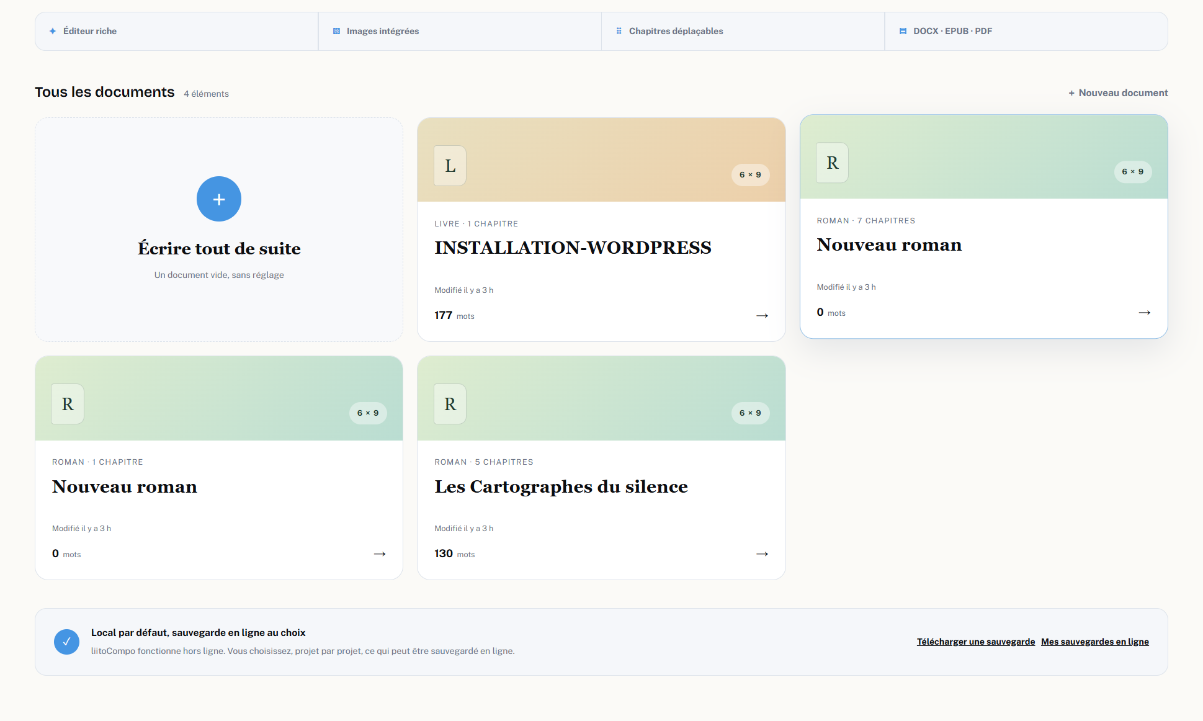
Task: Click the blue plus circle icon
Action: tap(219, 199)
